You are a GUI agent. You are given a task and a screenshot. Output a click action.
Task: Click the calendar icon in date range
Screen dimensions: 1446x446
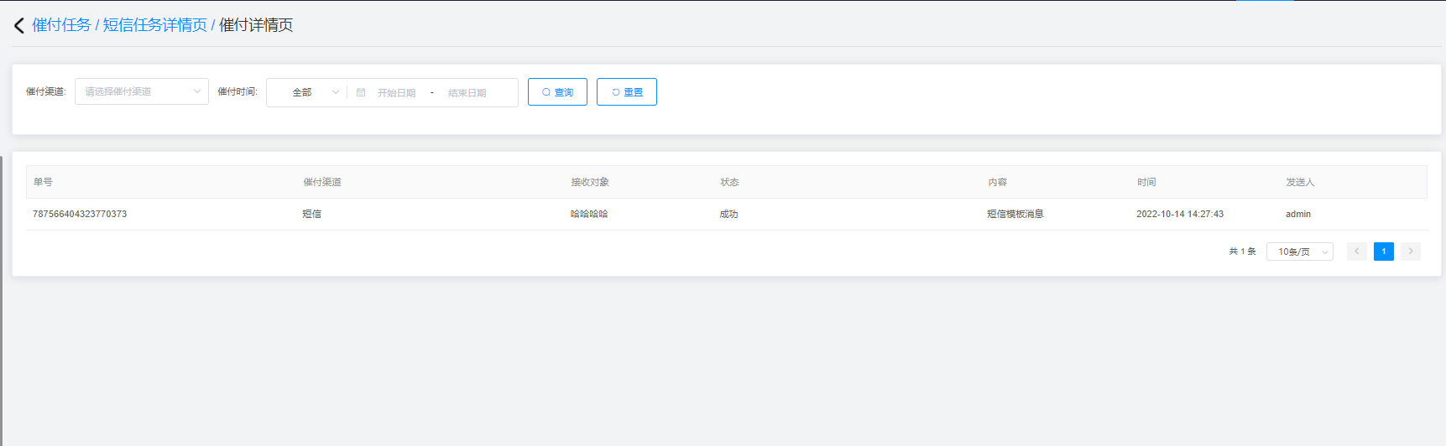click(361, 92)
